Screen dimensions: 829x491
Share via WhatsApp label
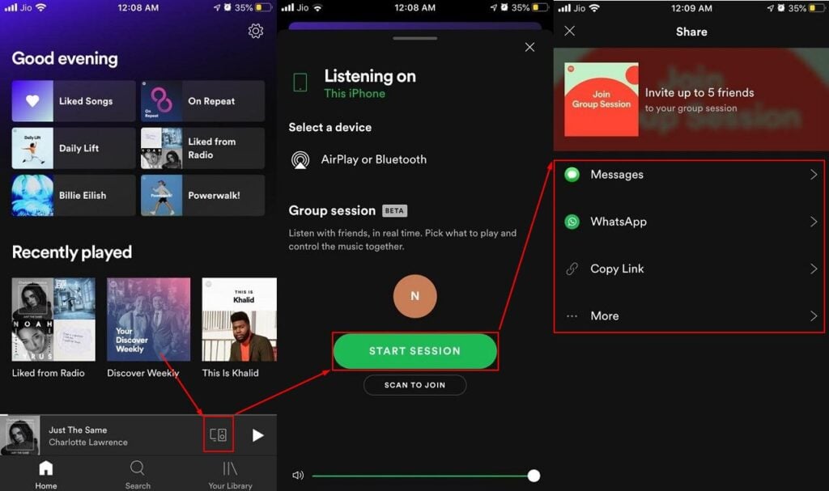pos(619,222)
